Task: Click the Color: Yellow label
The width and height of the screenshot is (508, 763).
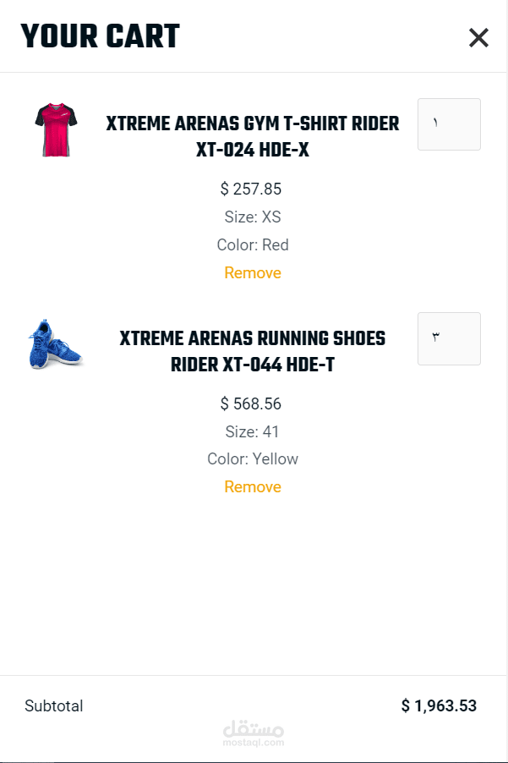Action: [x=253, y=459]
